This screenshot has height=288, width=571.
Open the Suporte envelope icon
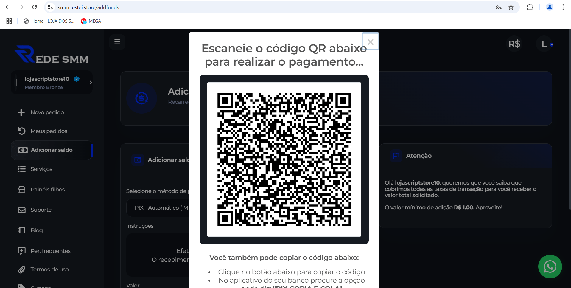(x=22, y=210)
